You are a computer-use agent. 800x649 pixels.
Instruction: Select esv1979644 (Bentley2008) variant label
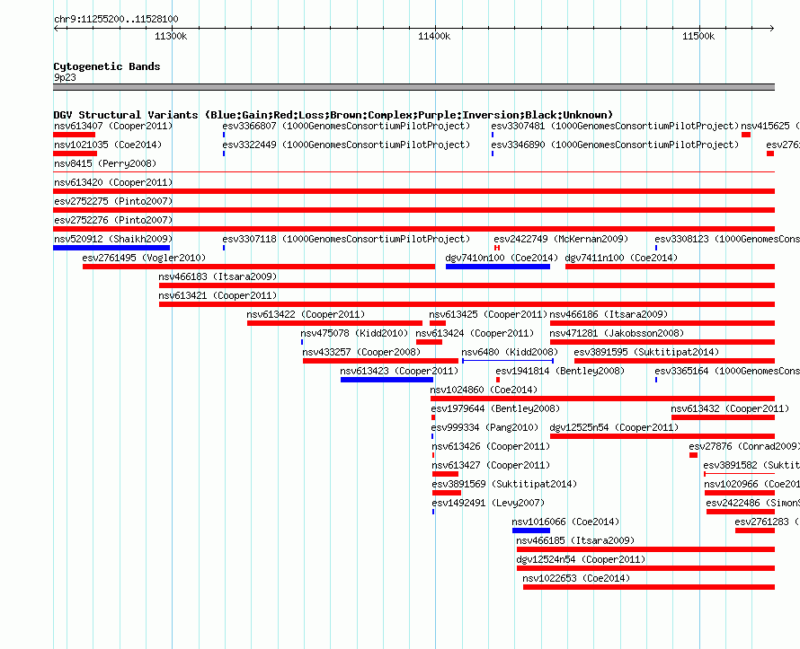click(495, 408)
